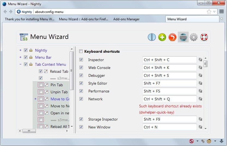Click the edit pencil icon beside Move to Group
Viewport: 227px width, 146px height.
[x=46, y=99]
